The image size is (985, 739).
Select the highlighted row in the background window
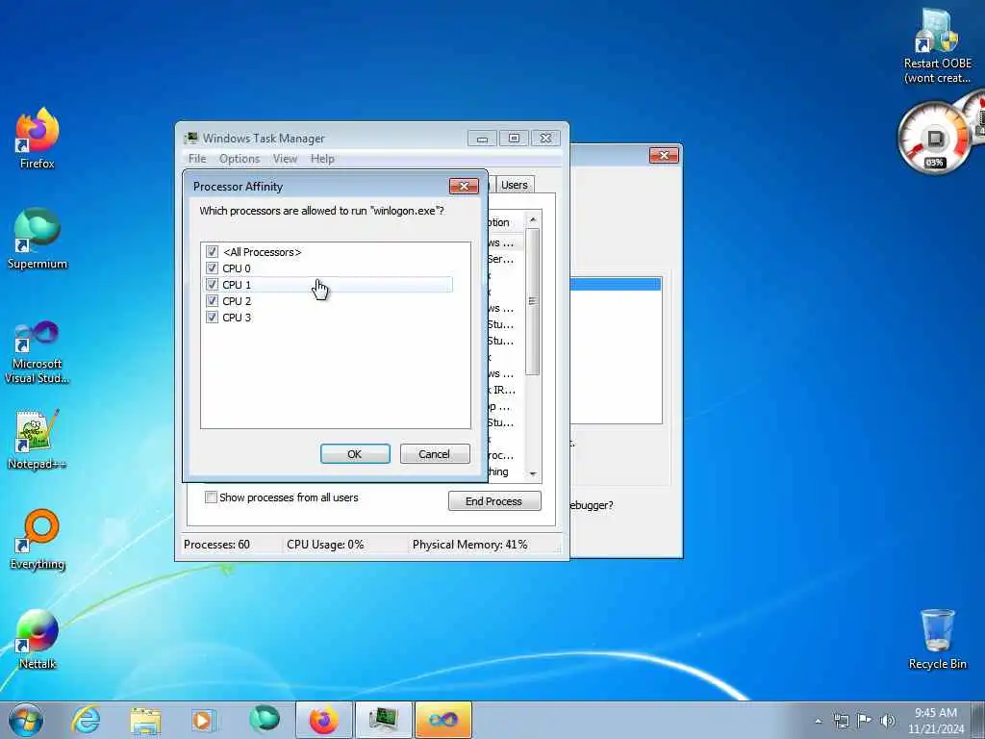[x=616, y=284]
